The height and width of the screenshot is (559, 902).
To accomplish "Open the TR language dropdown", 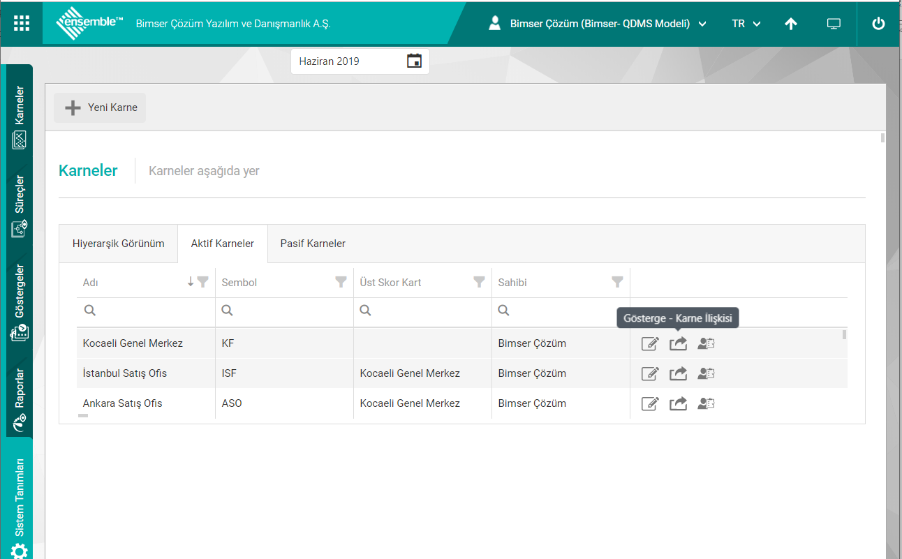I will 746,24.
